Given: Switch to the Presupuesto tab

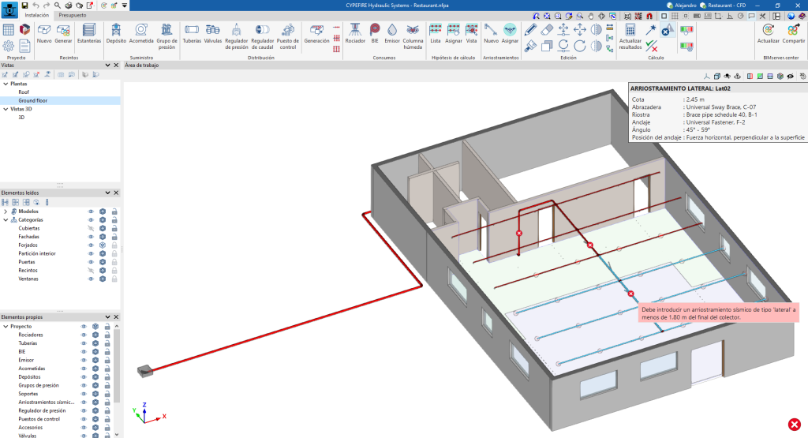Looking at the screenshot, I should pos(73,15).
